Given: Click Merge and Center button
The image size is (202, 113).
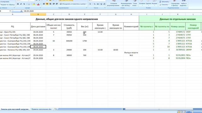Looking at the screenshot, I should (73, 4).
